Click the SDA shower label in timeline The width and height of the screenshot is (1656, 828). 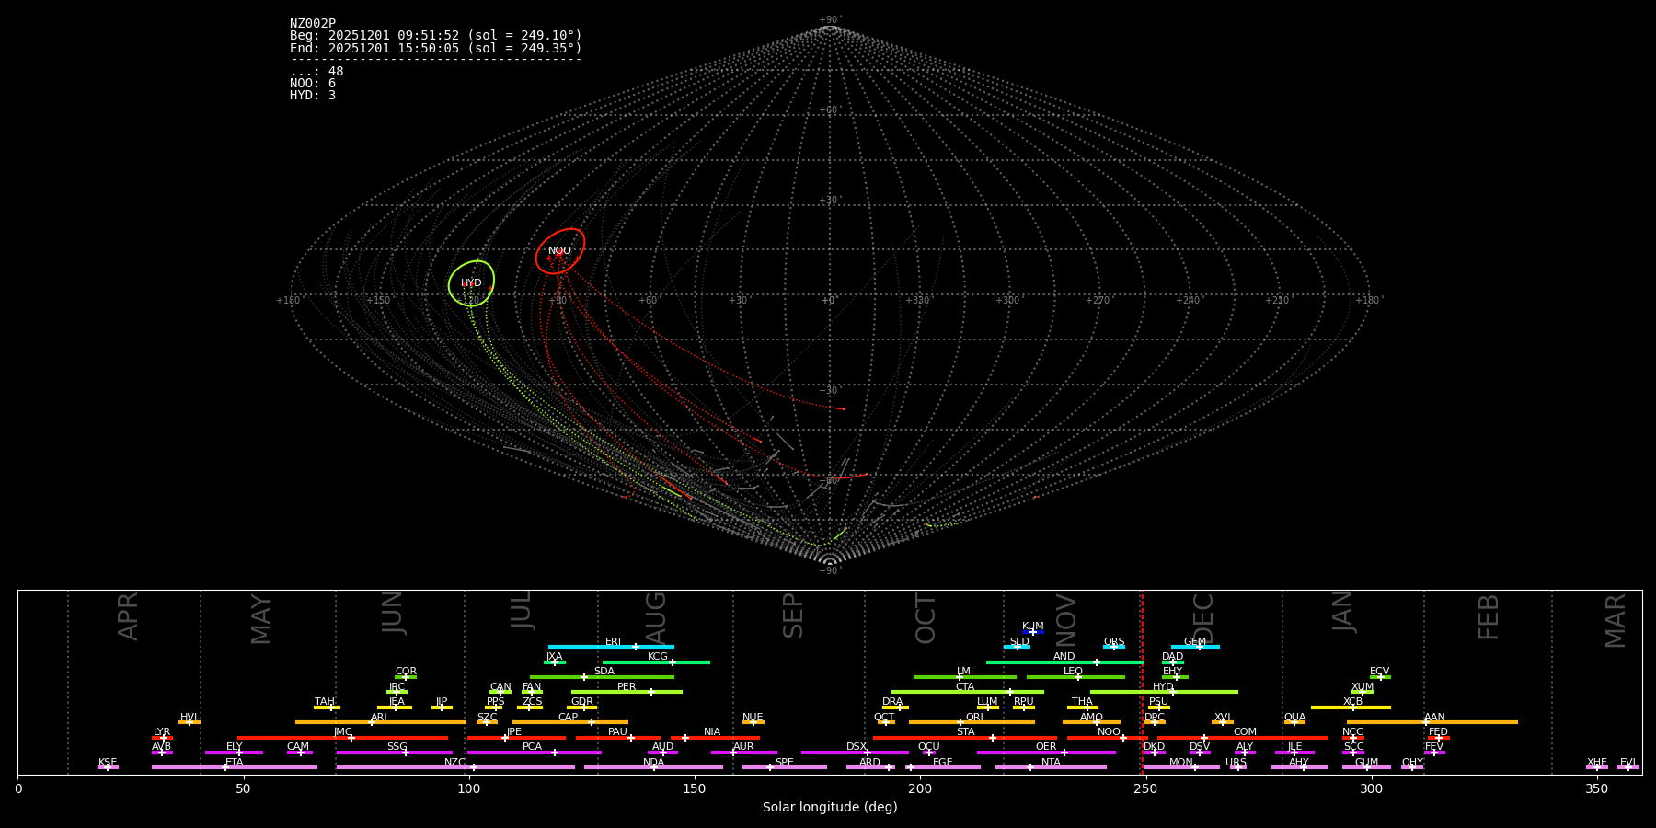604,672
